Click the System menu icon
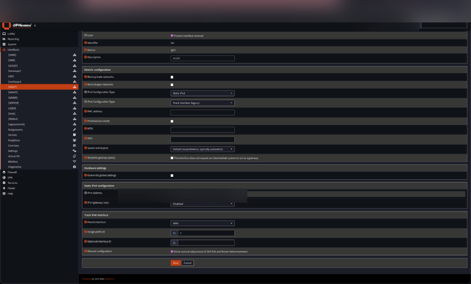The width and height of the screenshot is (471, 284). [x=4, y=44]
